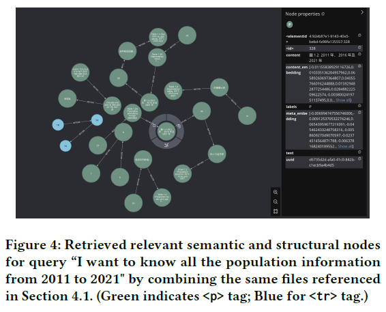Select the Table 1.3A Dependency ratios node

(158, 57)
